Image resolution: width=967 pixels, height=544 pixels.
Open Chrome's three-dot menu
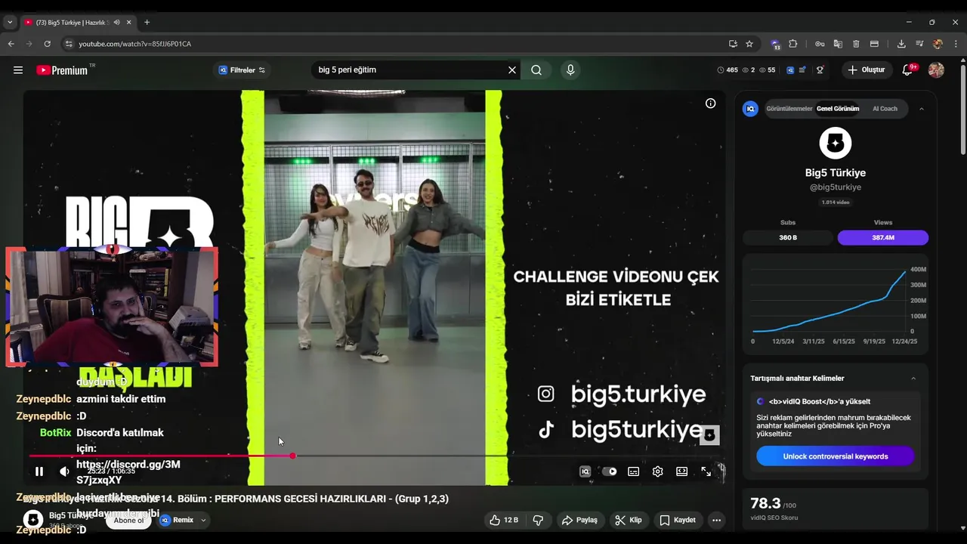click(956, 44)
